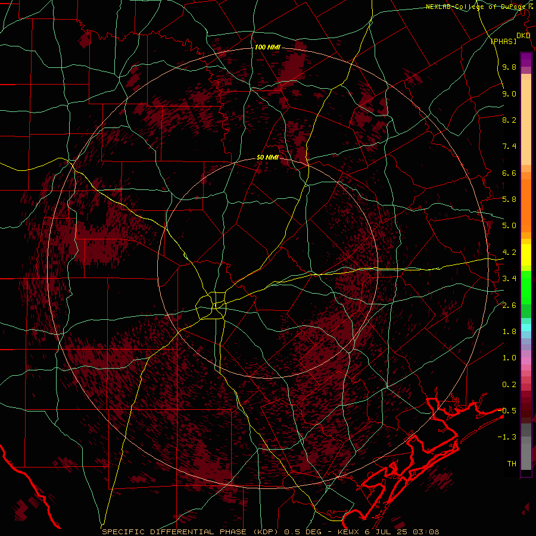536x536 pixels.
Task: Click the purple top segment of the color bar
Action: [x=526, y=60]
